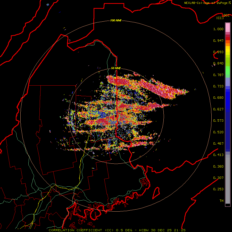Image resolution: width=232 pixels, height=232 pixels.
Task: Click the CORRELATION COEFFICIENT caption at the bottom
Action: pyautogui.click(x=117, y=230)
